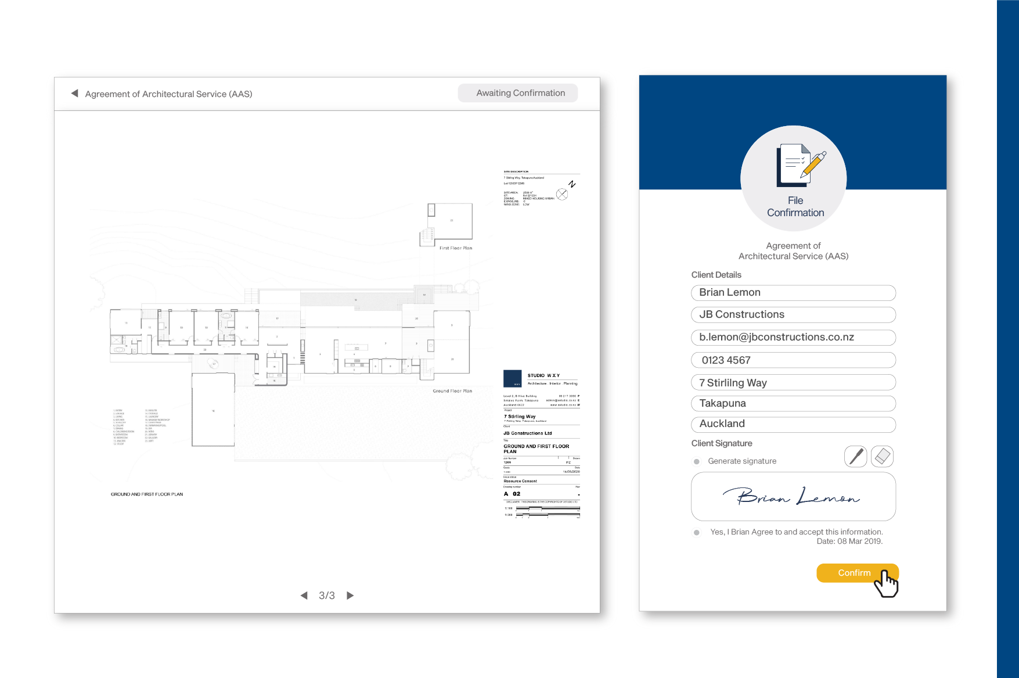
Task: Click the Brian Lemon signature field
Action: 793,496
